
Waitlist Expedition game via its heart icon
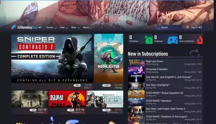(x=46, y=112)
